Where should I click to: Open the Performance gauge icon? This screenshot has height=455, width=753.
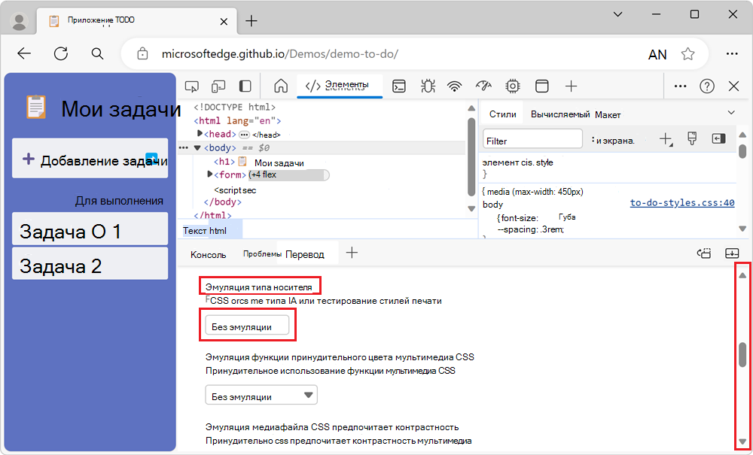point(483,86)
